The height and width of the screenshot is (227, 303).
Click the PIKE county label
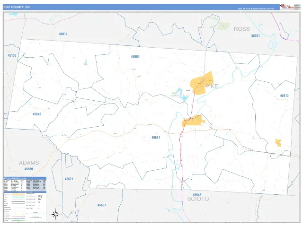pyautogui.click(x=212, y=86)
